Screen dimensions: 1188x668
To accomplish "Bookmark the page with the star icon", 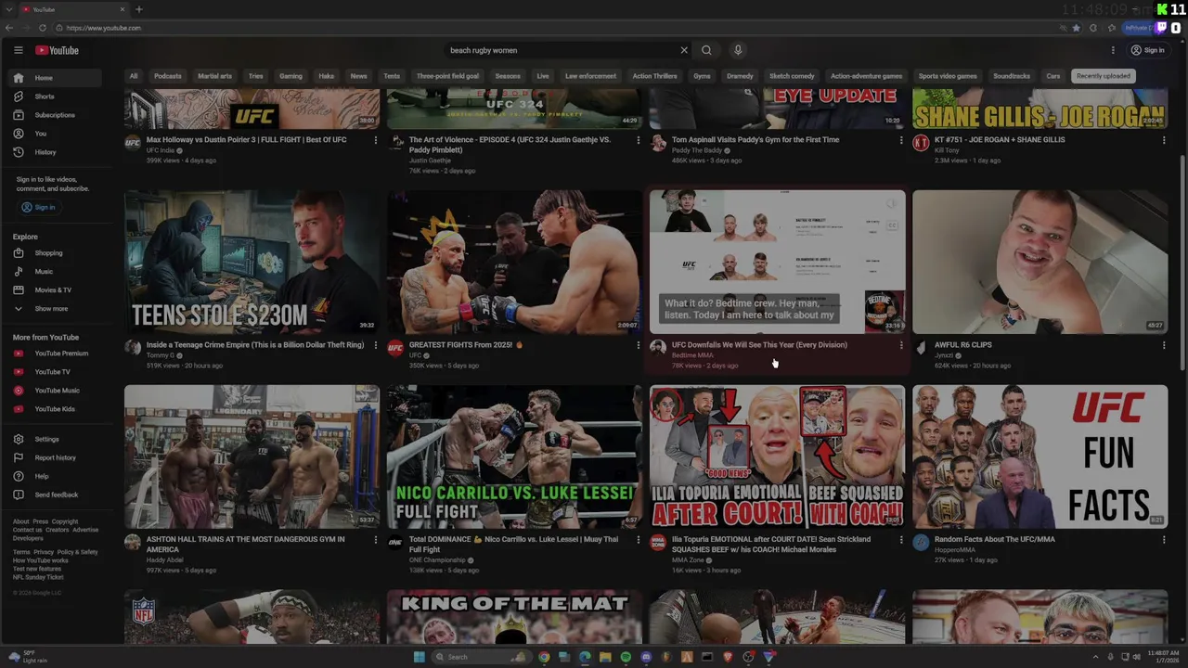I will [1076, 28].
